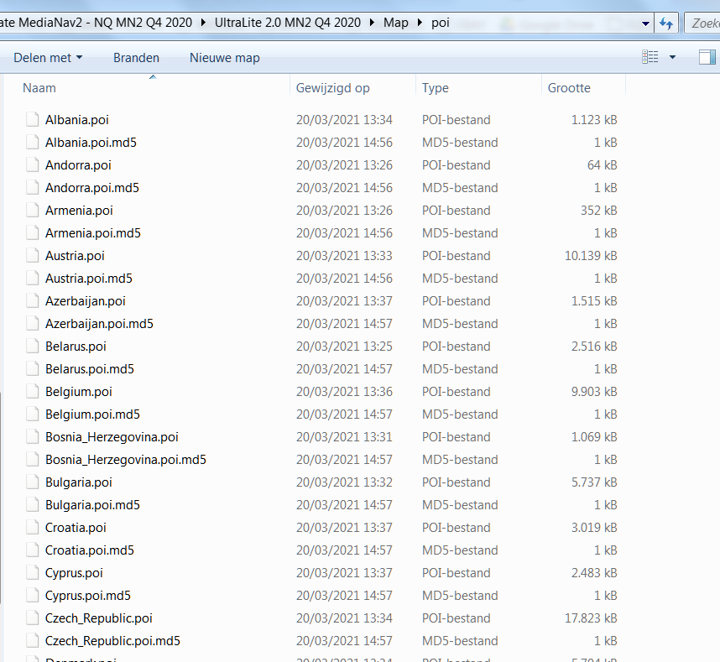The height and width of the screenshot is (662, 720).
Task: Click the Branden button
Action: point(137,58)
